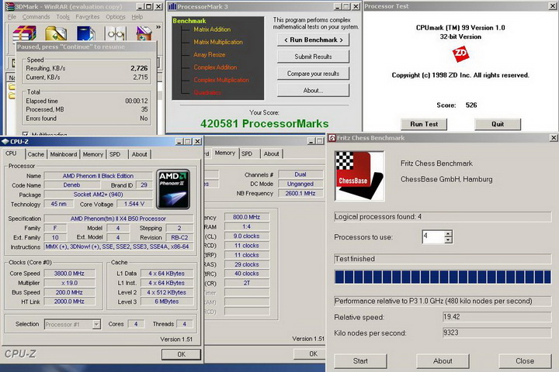Click the Fritz Chess Benchmark title bar icon
Image resolution: width=559 pixels, height=372 pixels.
click(x=332, y=138)
